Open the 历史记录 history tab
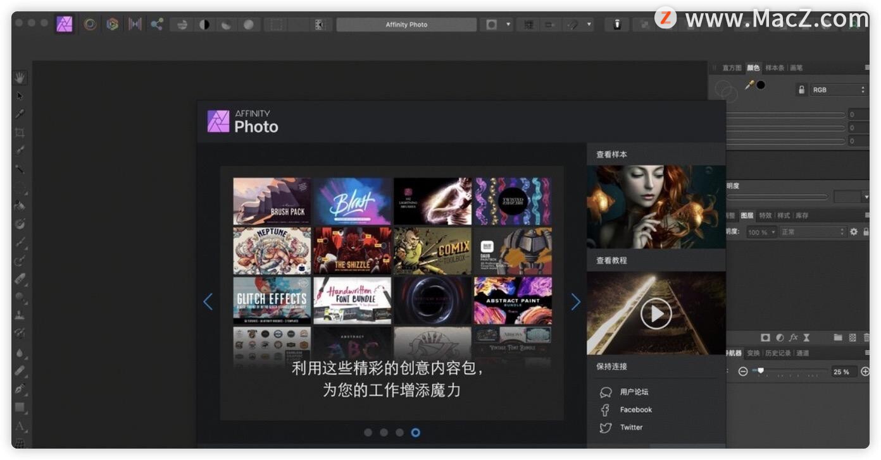 [x=778, y=353]
